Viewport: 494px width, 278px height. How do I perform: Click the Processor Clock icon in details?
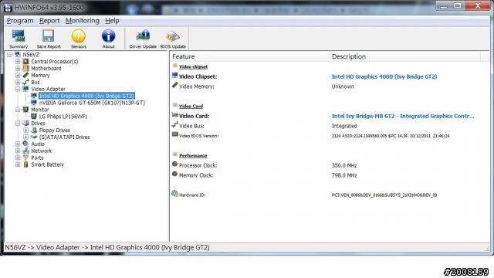[x=175, y=164]
